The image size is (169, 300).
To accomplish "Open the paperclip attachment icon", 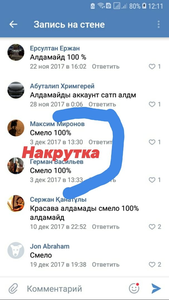I will (13, 289).
